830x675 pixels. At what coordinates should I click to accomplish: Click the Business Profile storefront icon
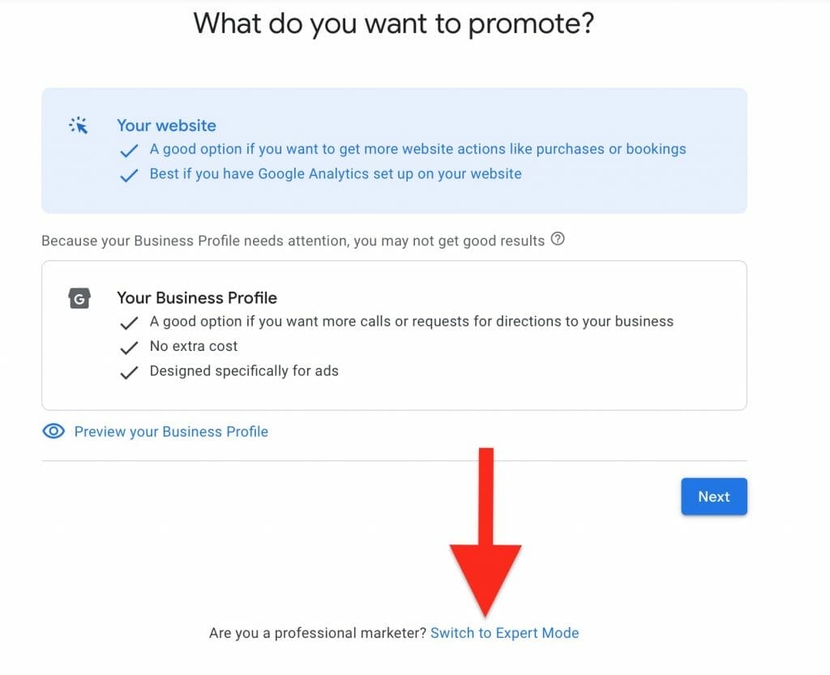(79, 299)
